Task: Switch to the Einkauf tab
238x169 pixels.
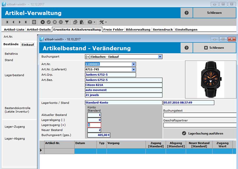Action: point(28,45)
